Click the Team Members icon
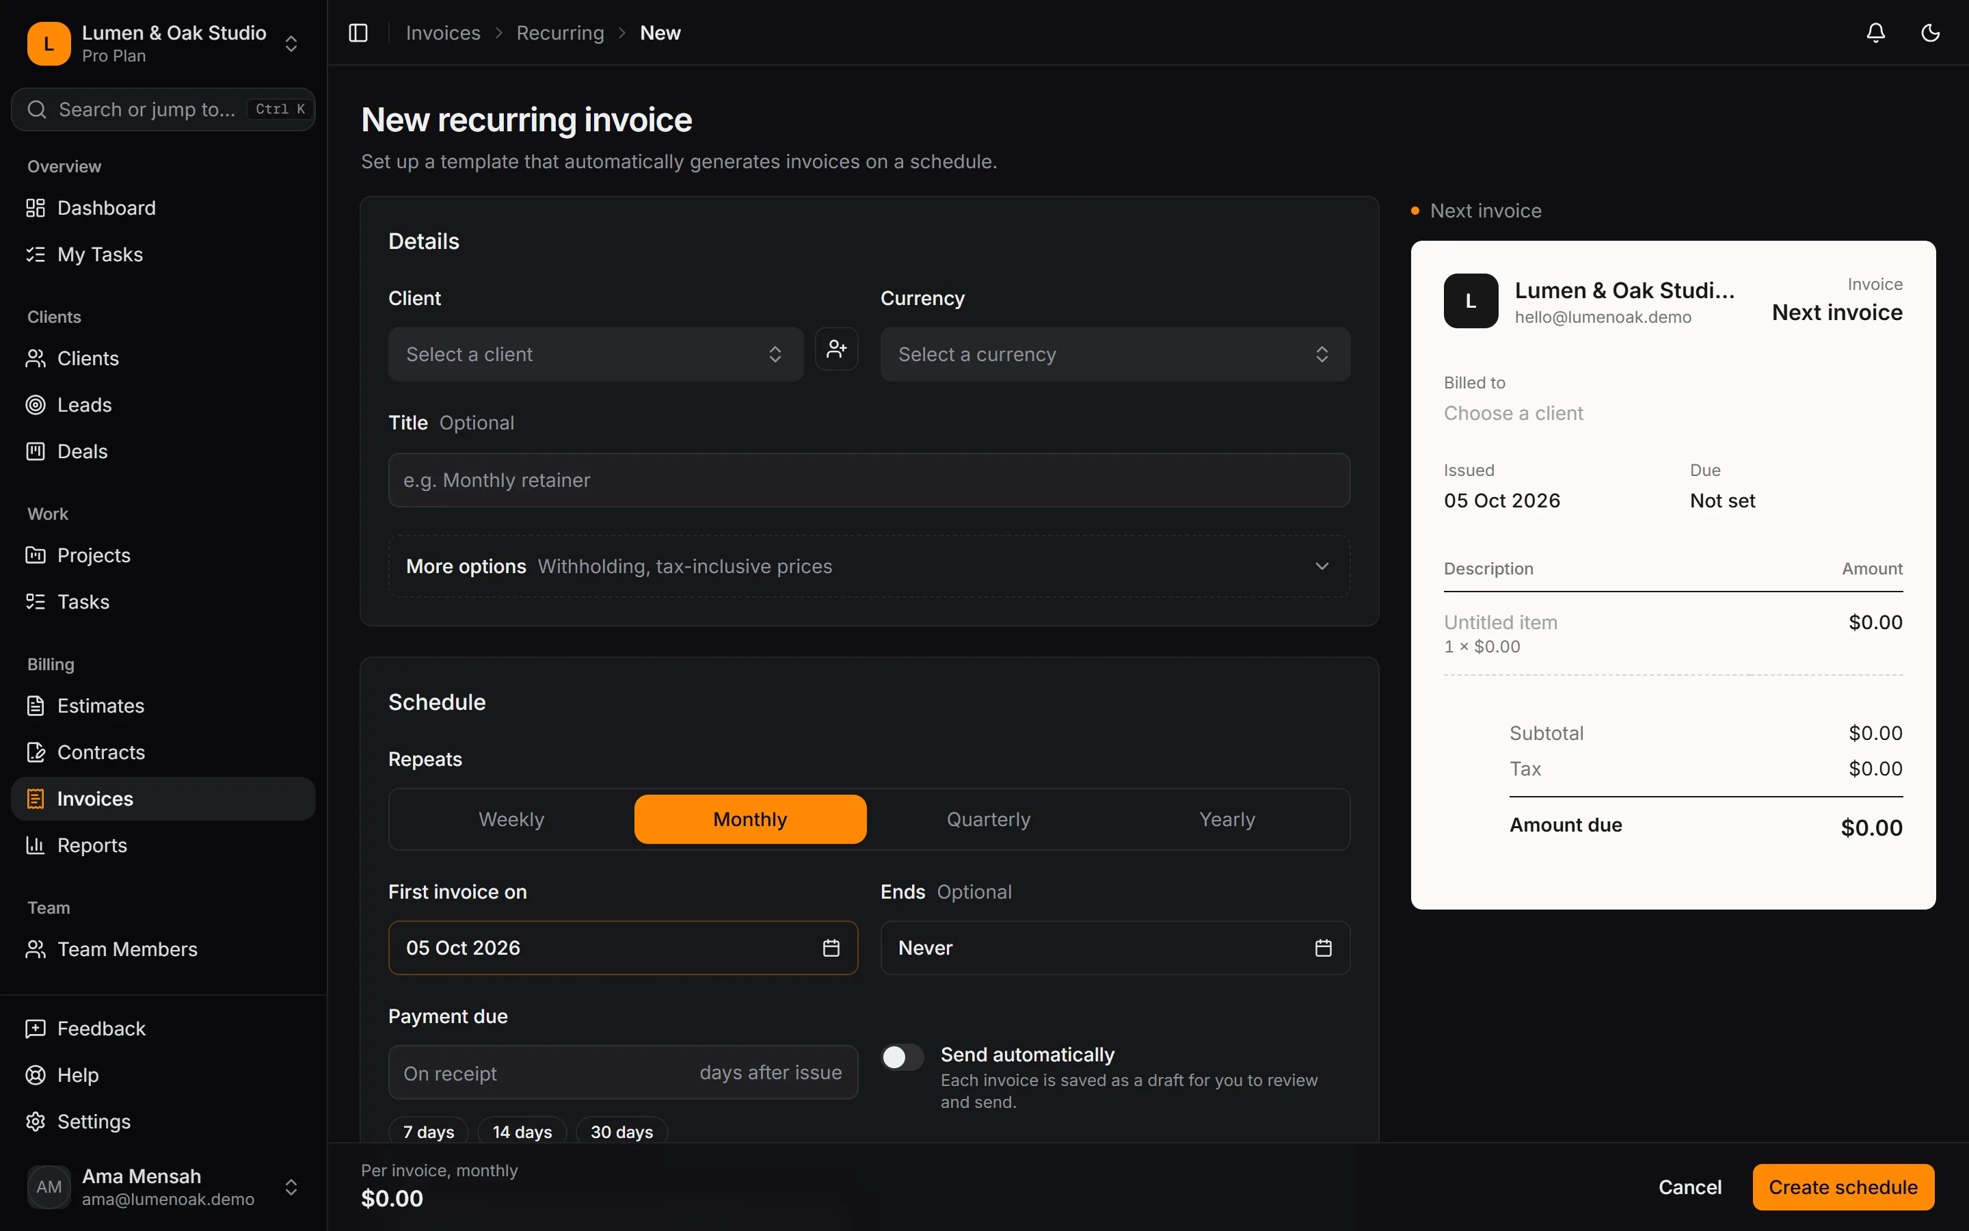The width and height of the screenshot is (1969, 1231). click(35, 949)
